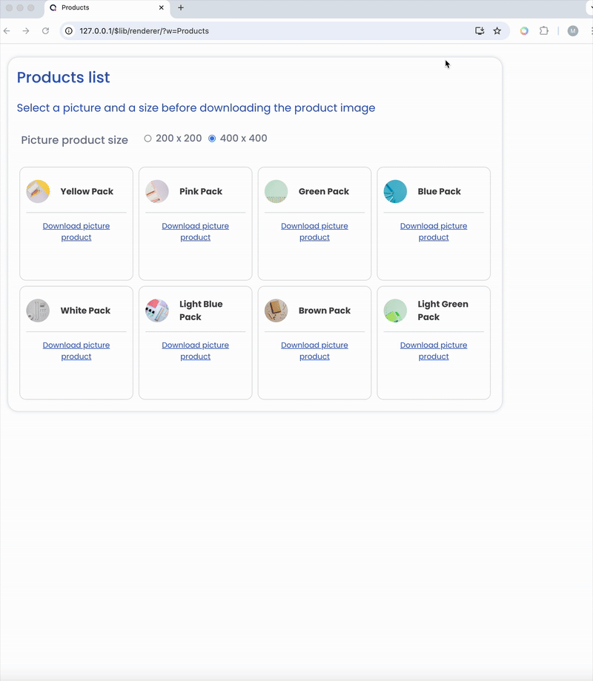
Task: Click the Yellow Pack product thumbnail
Action: tap(38, 191)
